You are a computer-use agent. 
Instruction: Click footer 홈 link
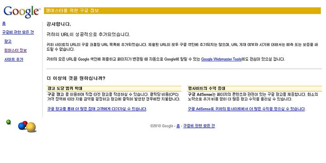[178, 126]
